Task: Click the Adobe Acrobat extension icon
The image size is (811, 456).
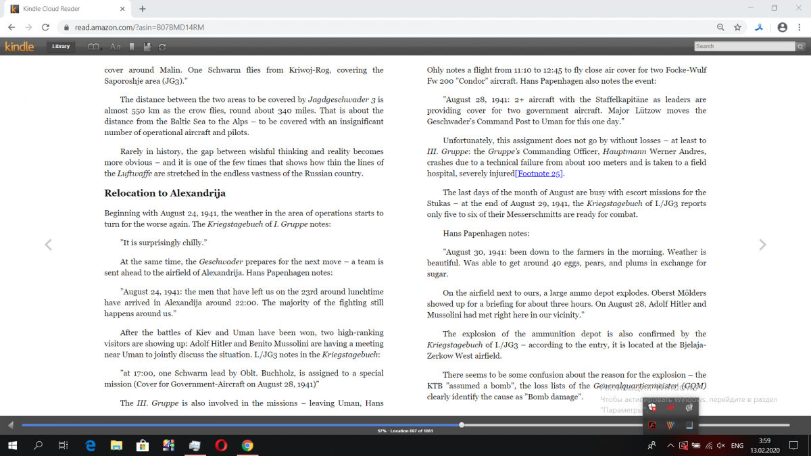Action: pyautogui.click(x=759, y=27)
